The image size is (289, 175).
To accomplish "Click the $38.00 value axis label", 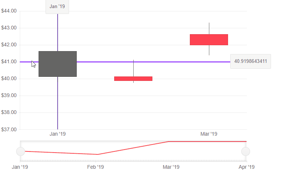I will pyautogui.click(x=9, y=113).
